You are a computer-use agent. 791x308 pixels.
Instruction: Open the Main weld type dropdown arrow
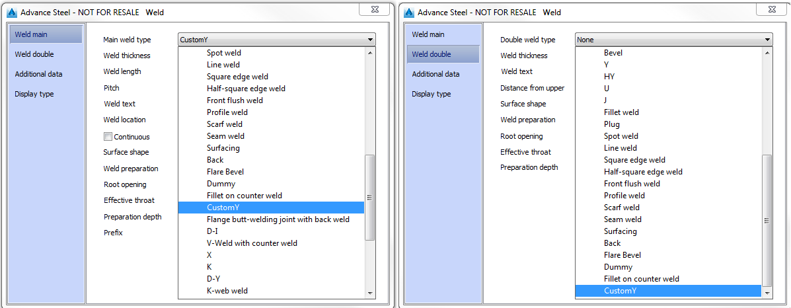(370, 40)
